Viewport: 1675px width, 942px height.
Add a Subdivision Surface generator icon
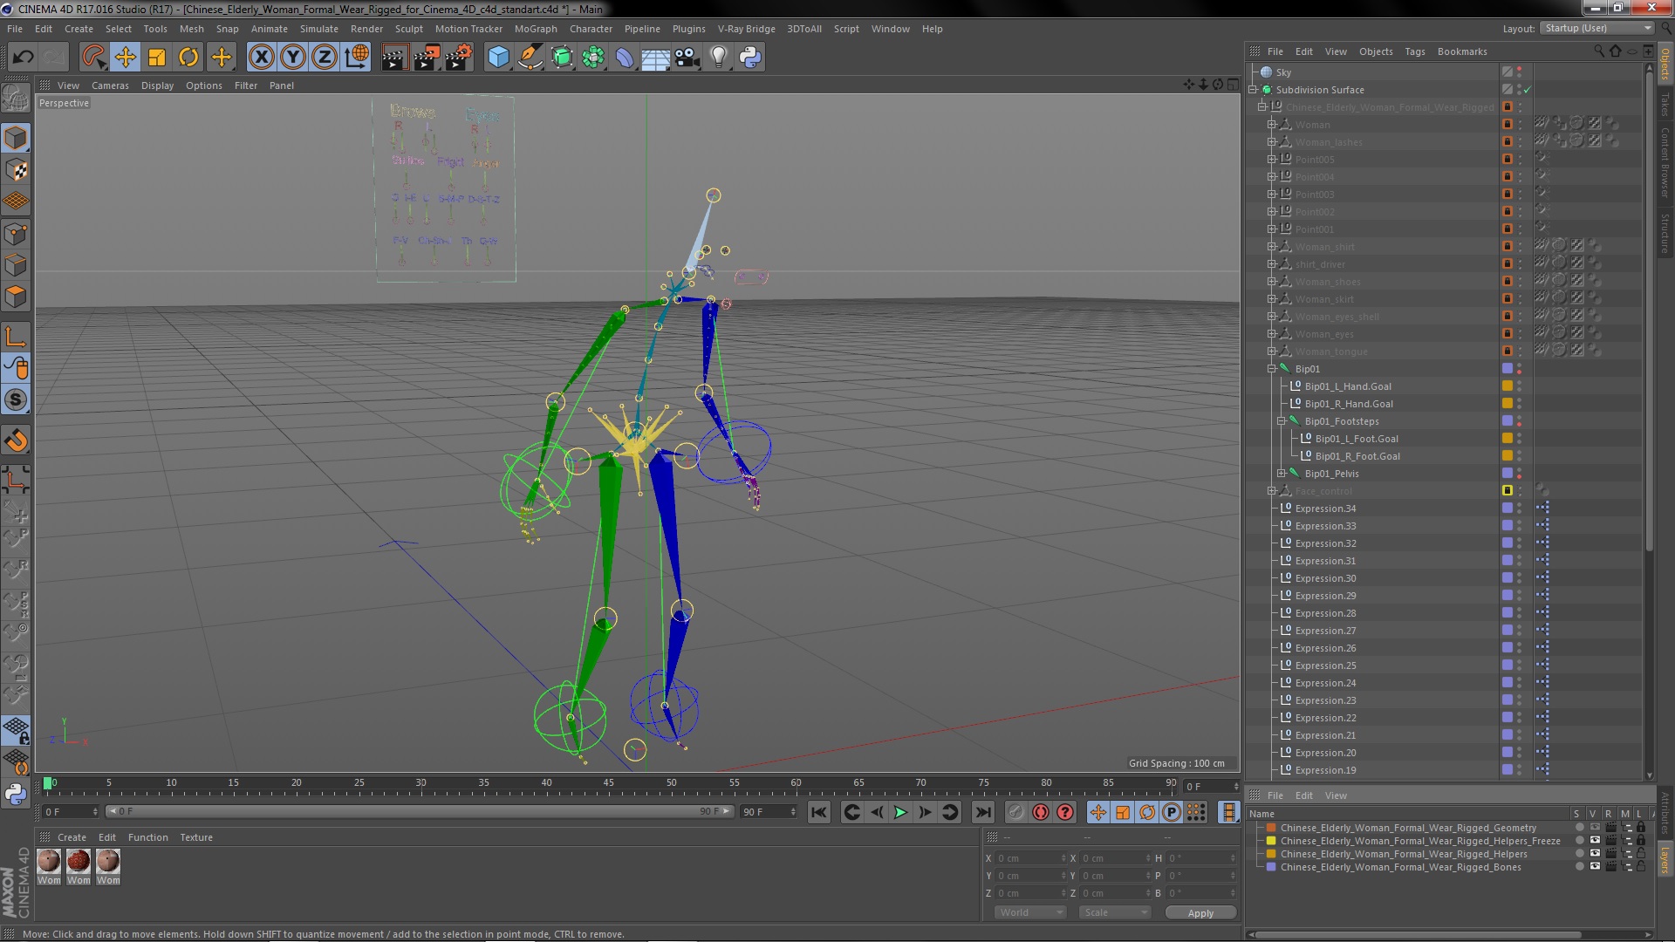(x=562, y=58)
